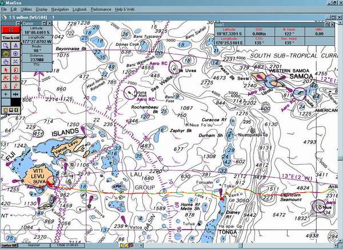Screen dimensions: 343x250
Task: Pick the black color swatch
Action: pyautogui.click(x=15, y=102)
